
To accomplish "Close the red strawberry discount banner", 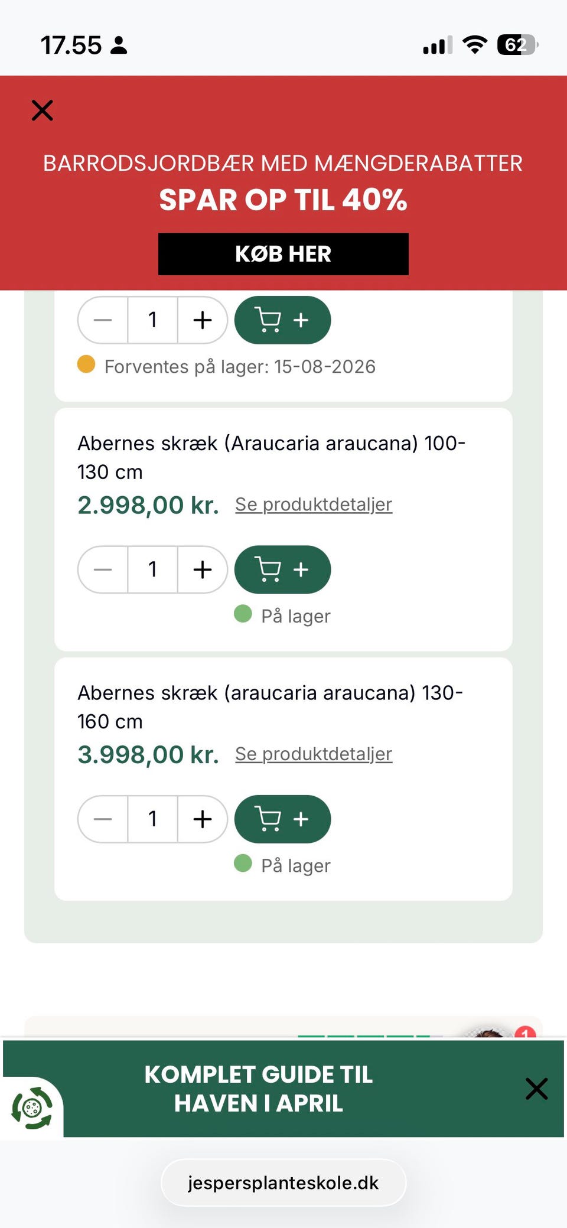I will (x=42, y=110).
